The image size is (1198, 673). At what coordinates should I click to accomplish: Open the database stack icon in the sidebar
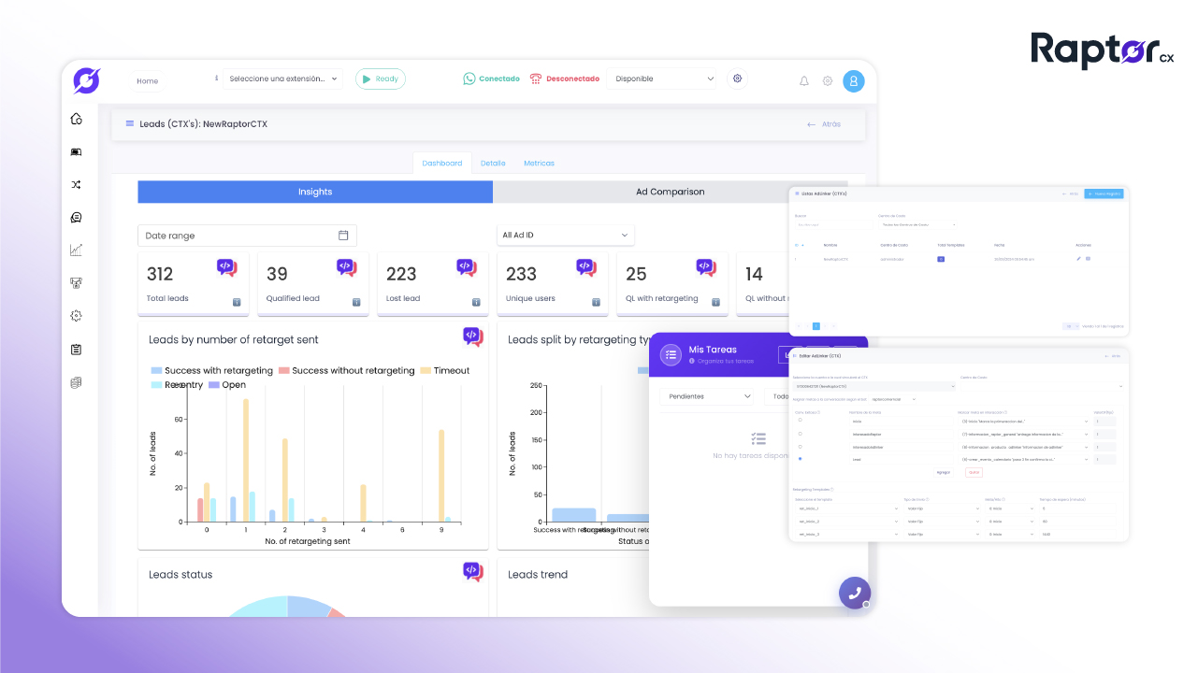77,382
